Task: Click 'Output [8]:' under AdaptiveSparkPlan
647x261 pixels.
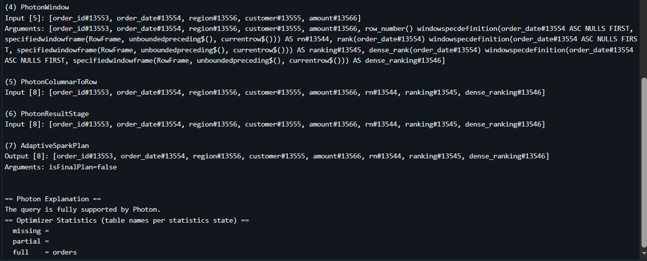Action: [x=27, y=156]
